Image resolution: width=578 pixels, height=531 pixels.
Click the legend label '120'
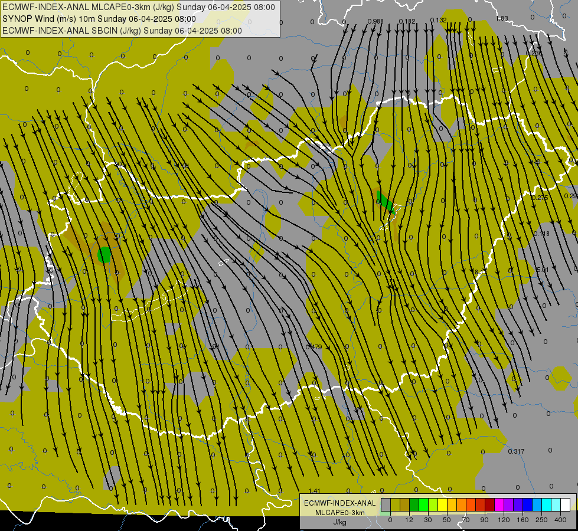pyautogui.click(x=504, y=520)
